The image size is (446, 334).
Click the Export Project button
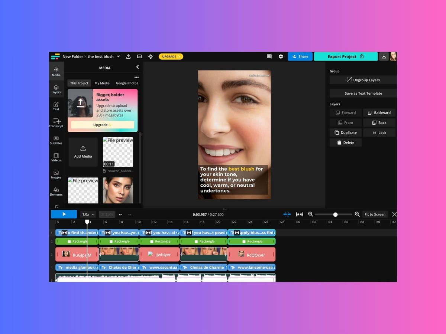coord(346,56)
